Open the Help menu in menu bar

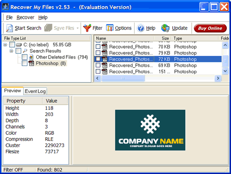[x=43, y=17]
